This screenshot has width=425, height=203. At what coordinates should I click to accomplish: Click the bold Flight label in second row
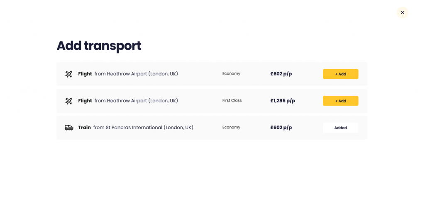[x=85, y=101]
